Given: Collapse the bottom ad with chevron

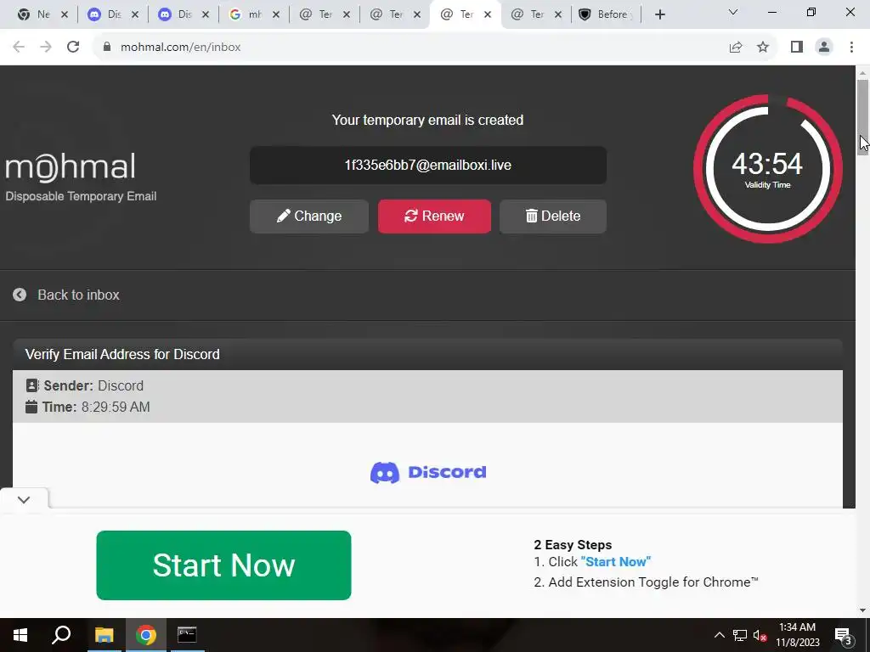Looking at the screenshot, I should click(x=23, y=499).
